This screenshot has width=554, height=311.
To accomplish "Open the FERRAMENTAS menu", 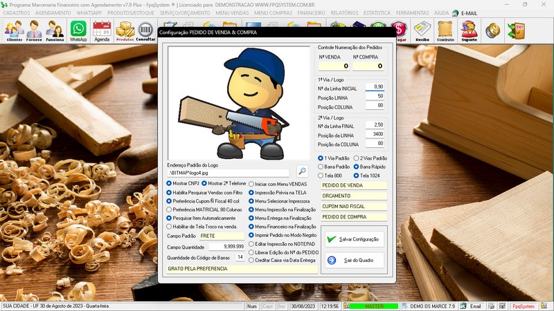I will pyautogui.click(x=412, y=13).
